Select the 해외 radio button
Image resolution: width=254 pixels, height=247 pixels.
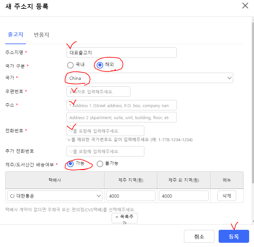[x=100, y=65]
